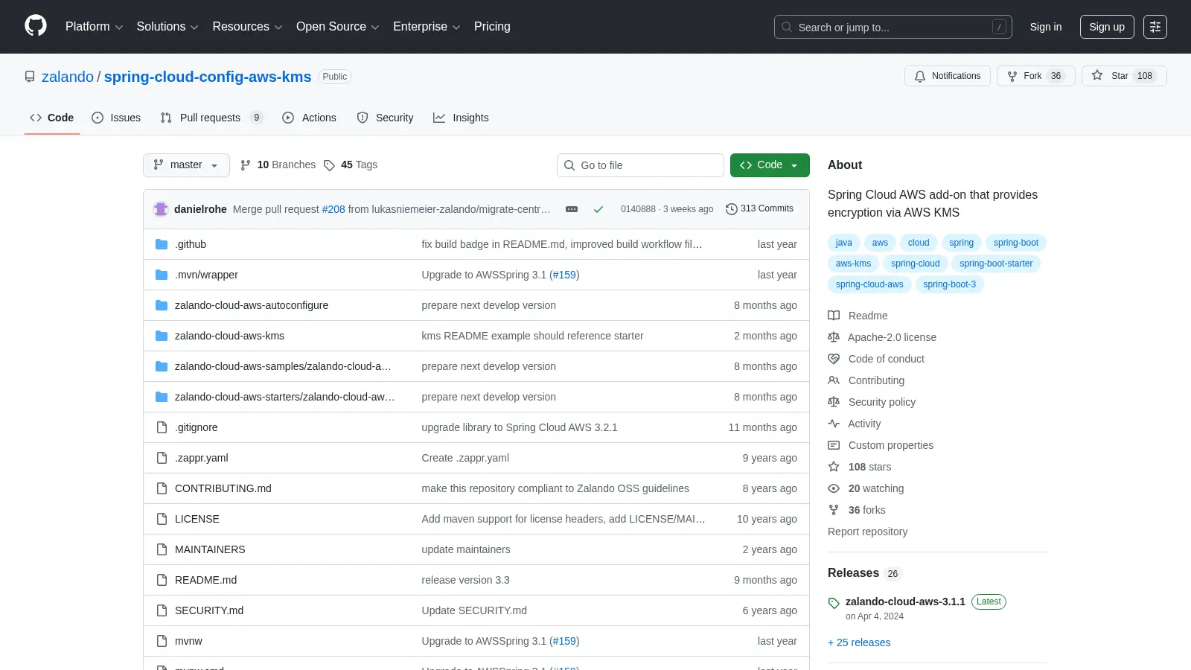Image resolution: width=1191 pixels, height=670 pixels.
Task: Open the accessibility settings icon in header
Action: tap(1155, 27)
